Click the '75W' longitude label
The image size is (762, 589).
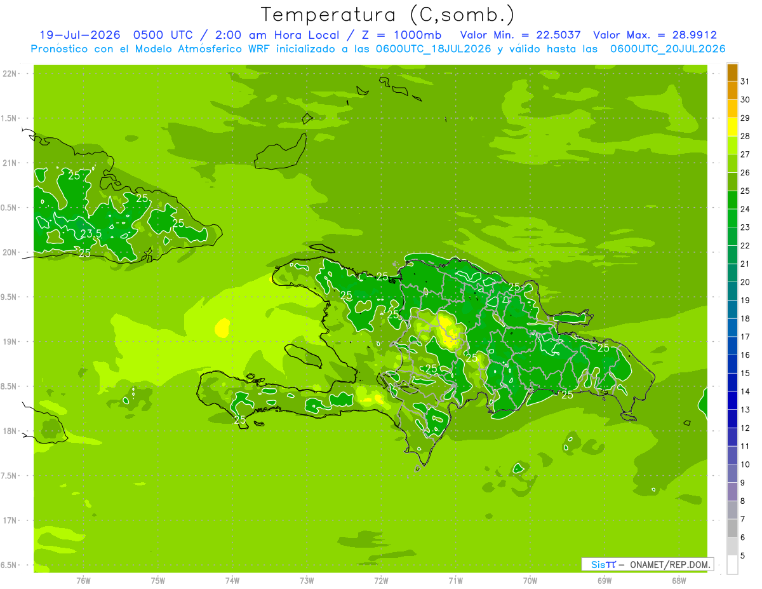click(x=158, y=581)
